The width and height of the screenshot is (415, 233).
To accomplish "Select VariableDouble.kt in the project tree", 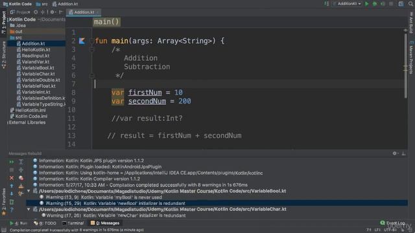I will pyautogui.click(x=38, y=80).
